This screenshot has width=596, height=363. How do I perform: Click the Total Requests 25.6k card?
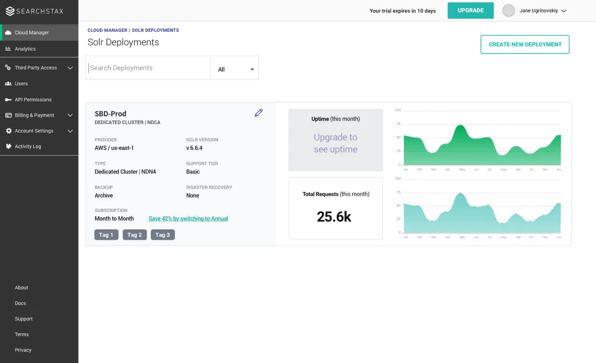(336, 208)
